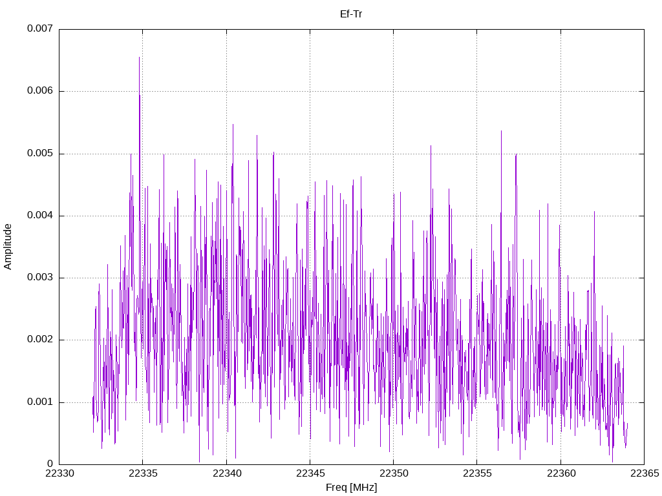Click the x-axis tick label 22335
The height and width of the screenshot is (496, 662).
pyautogui.click(x=143, y=473)
